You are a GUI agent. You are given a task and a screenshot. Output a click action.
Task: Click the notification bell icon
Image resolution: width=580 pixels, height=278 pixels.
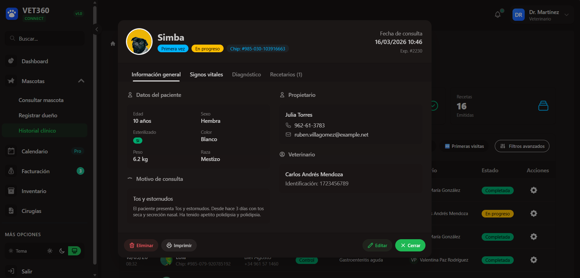coord(498,14)
